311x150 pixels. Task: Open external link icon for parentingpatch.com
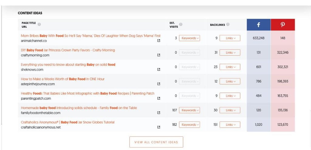point(159,98)
